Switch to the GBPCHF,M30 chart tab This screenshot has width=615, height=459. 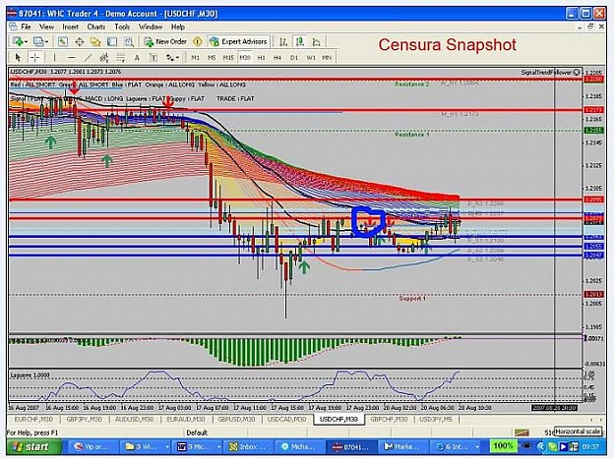(x=389, y=420)
